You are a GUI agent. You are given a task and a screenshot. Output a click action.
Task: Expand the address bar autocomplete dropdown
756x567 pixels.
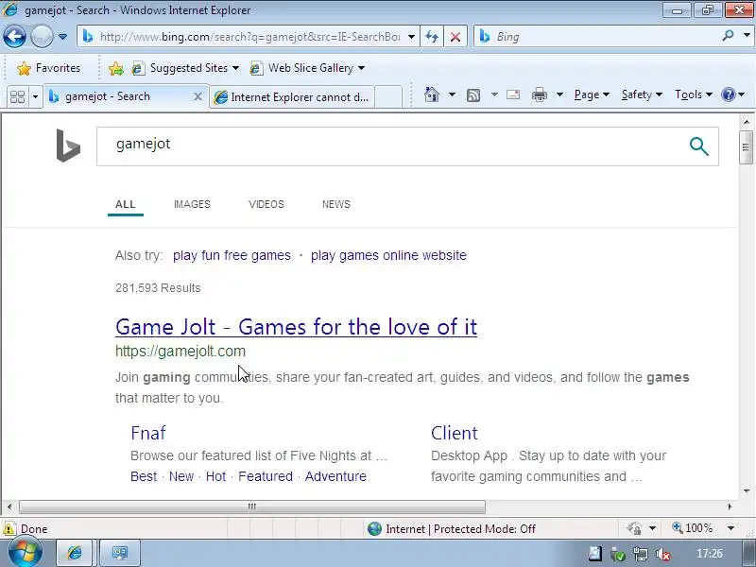411,37
